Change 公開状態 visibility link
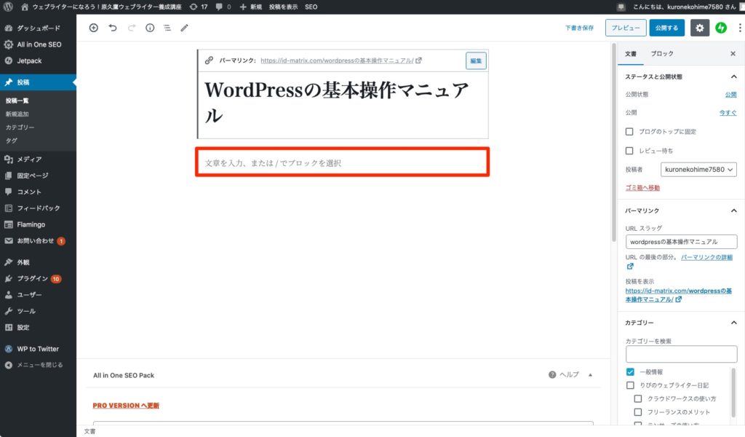 (x=730, y=95)
